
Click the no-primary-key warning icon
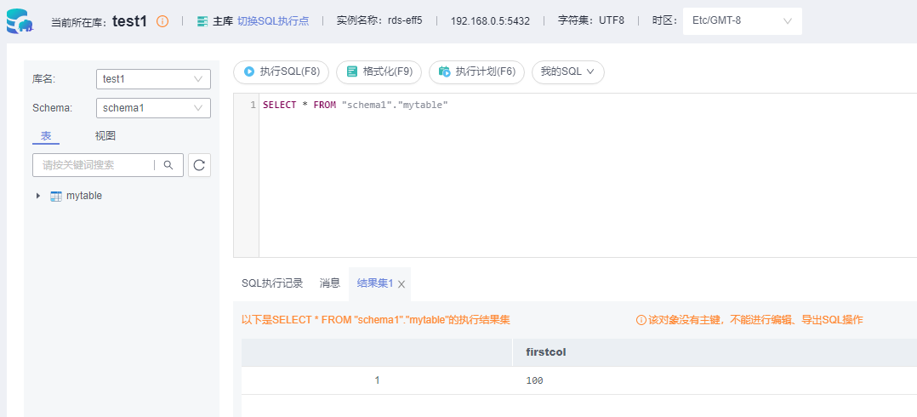(x=641, y=320)
